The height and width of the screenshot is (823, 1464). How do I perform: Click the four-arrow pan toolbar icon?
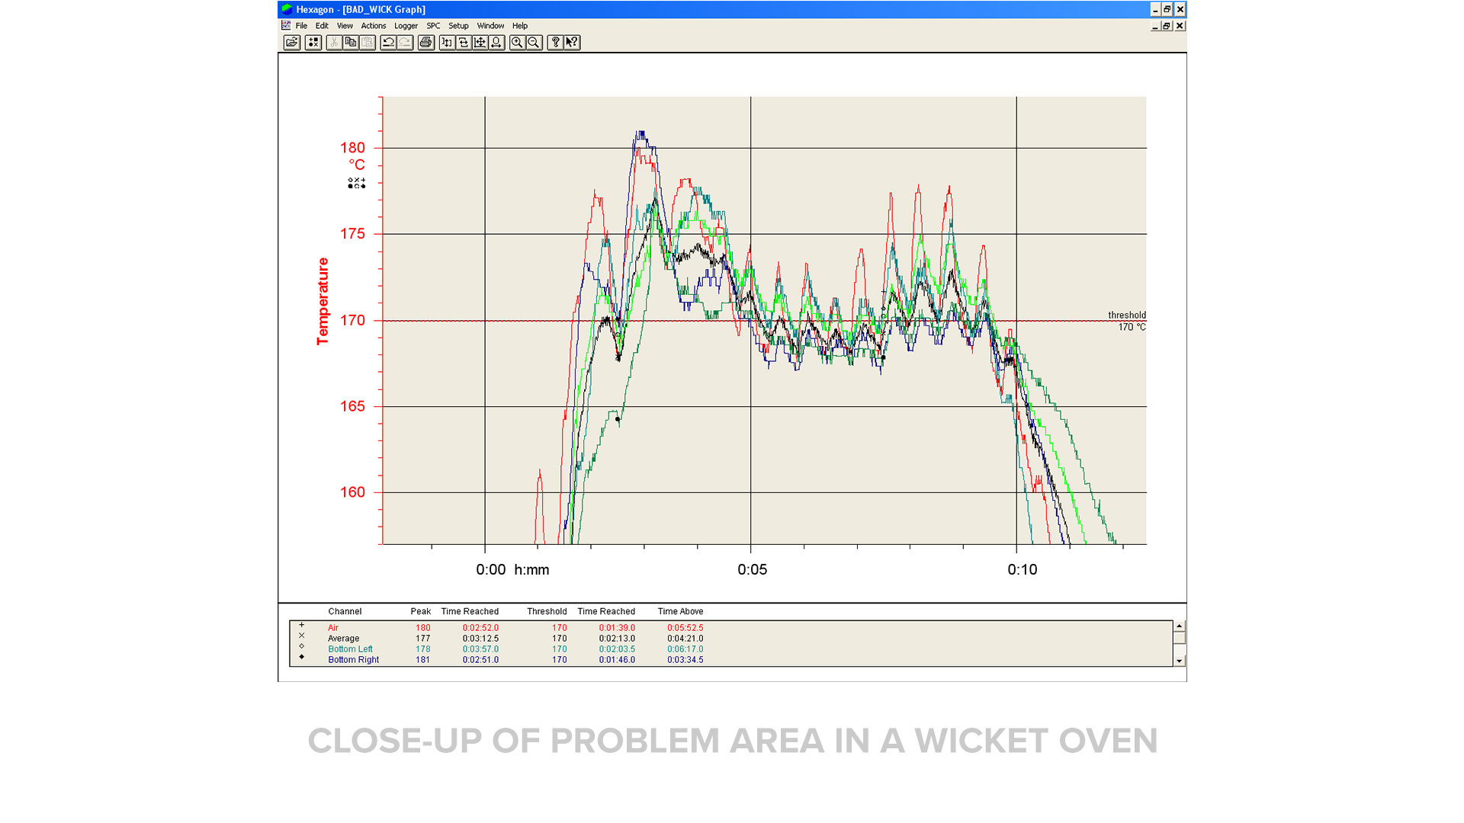[x=480, y=43]
